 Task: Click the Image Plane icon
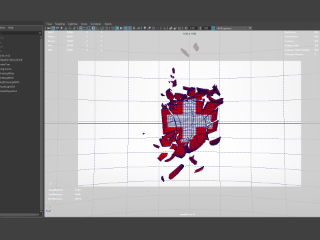tap(66, 28)
